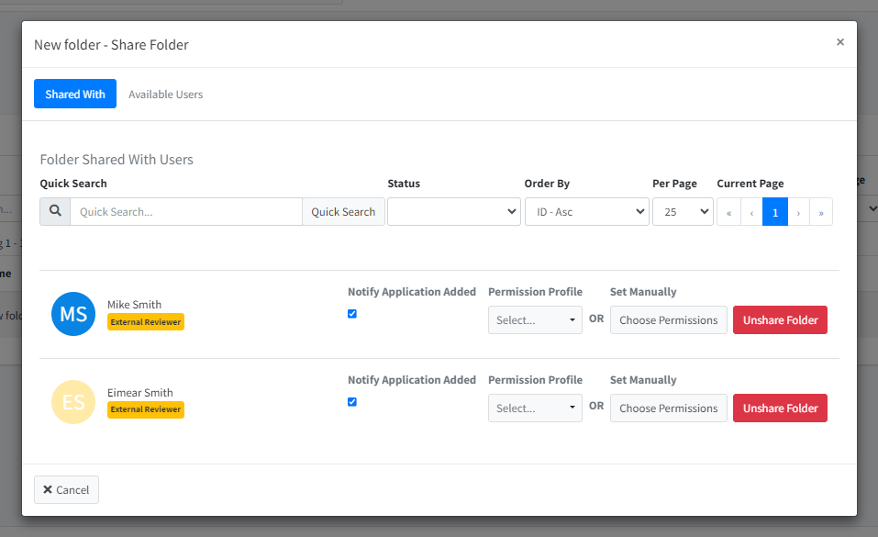Image resolution: width=878 pixels, height=537 pixels.
Task: Choose Permissions for Mike Smith
Action: tap(668, 320)
